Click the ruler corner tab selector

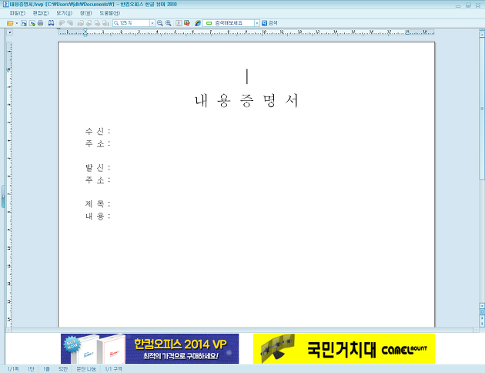(9, 32)
